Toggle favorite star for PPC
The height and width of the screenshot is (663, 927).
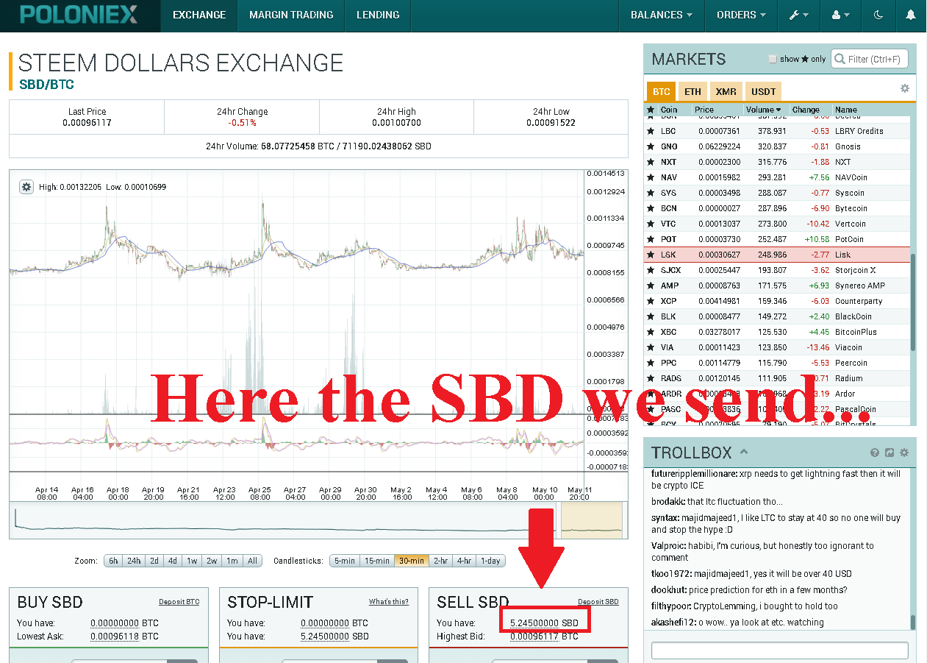[650, 363]
